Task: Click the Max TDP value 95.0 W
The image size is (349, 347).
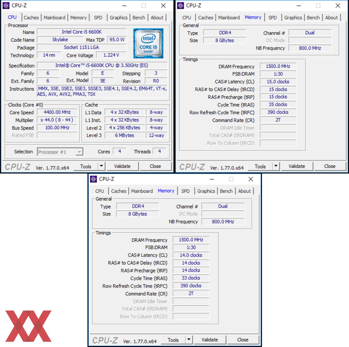Action: [117, 40]
